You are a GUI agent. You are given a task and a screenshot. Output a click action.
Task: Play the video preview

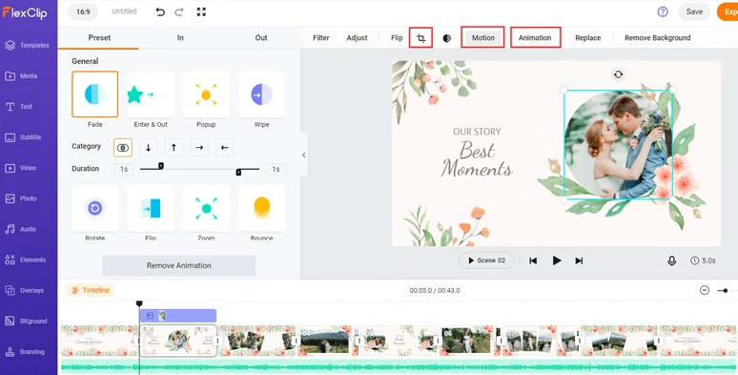click(x=556, y=260)
